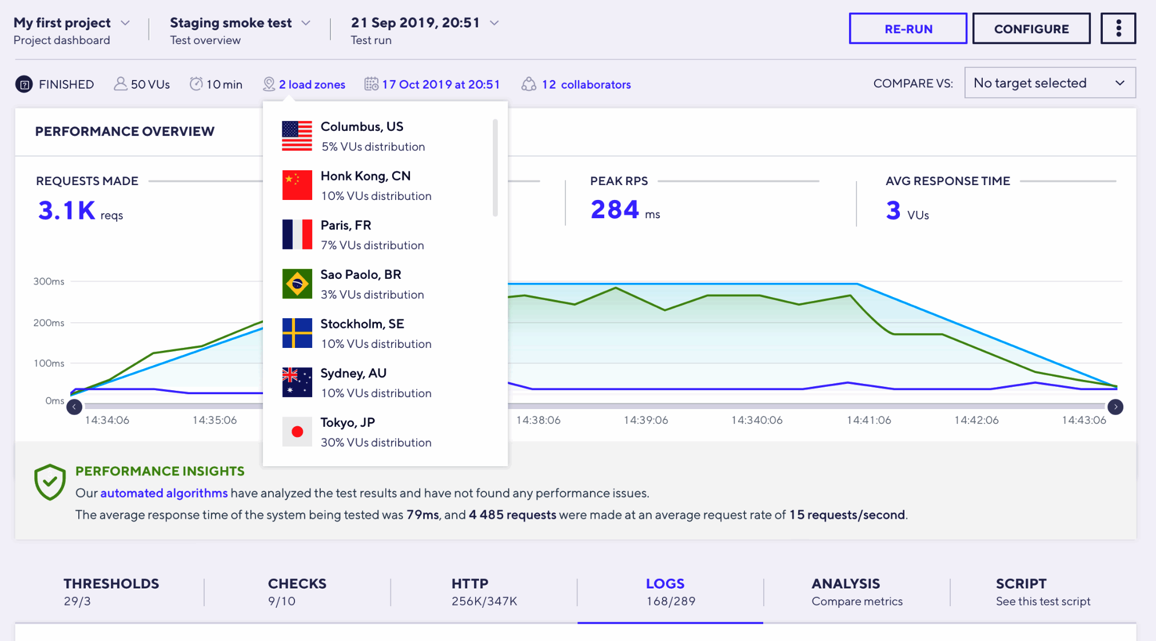Open the automated algorithms link
The height and width of the screenshot is (641, 1156).
click(164, 493)
